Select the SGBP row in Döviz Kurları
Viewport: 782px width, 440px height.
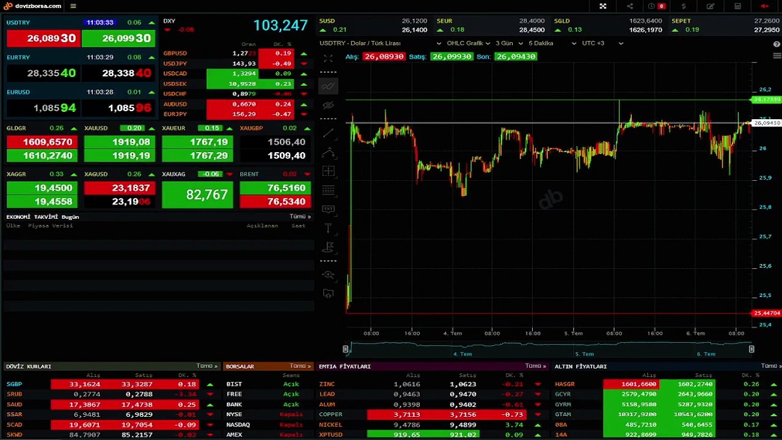pyautogui.click(x=111, y=384)
